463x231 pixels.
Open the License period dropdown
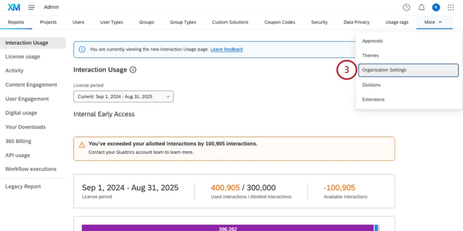(x=123, y=96)
